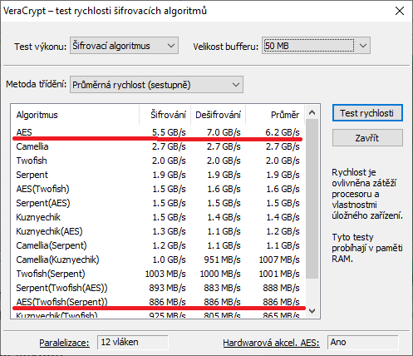Click the vertical scrollbar thumb of the algorithm list
The height and width of the screenshot is (356, 413).
click(x=312, y=199)
